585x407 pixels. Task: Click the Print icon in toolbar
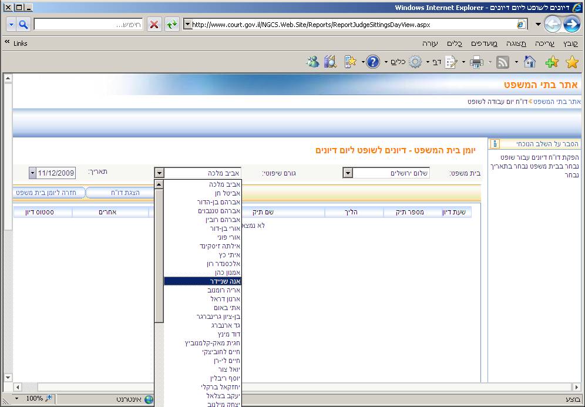[476, 62]
